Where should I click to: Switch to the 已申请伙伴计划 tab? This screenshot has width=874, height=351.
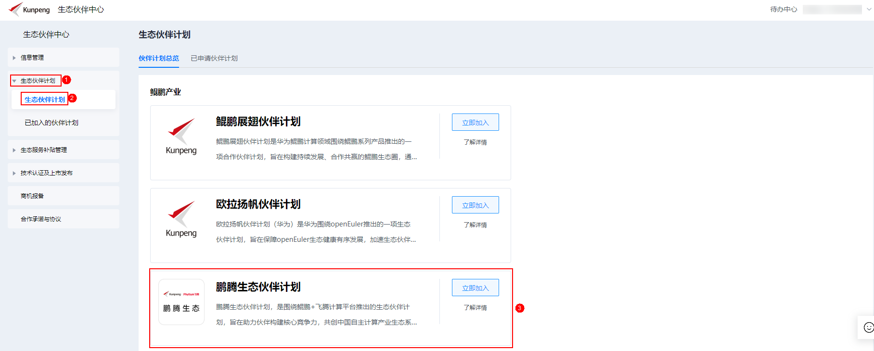(214, 58)
